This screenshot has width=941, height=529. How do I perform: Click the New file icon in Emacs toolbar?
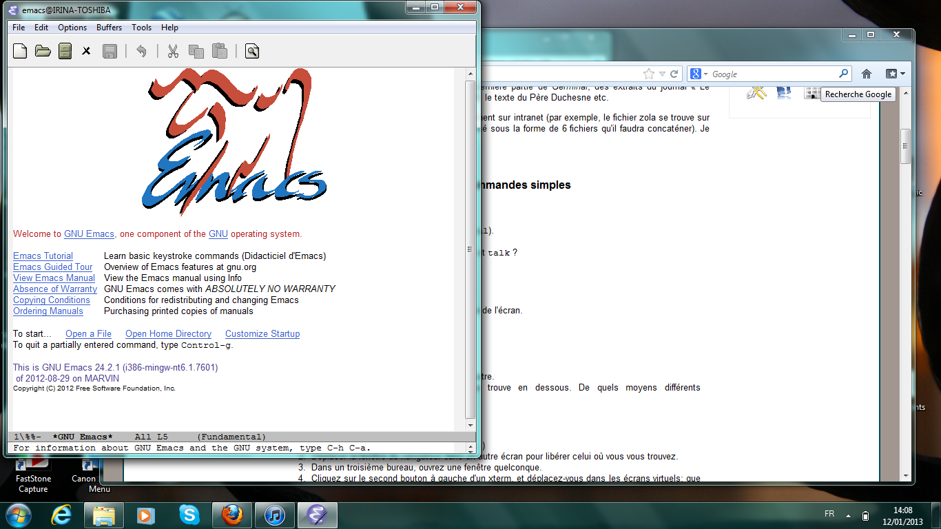[x=21, y=51]
